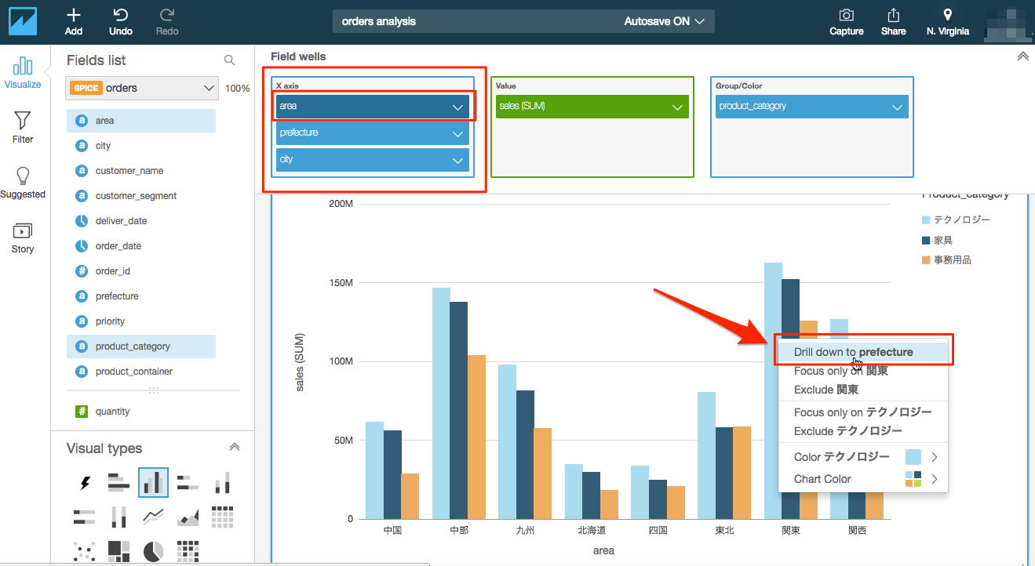Choose Exclude 関東 from context menu
Screen dimensions: 1035x566
tap(825, 390)
